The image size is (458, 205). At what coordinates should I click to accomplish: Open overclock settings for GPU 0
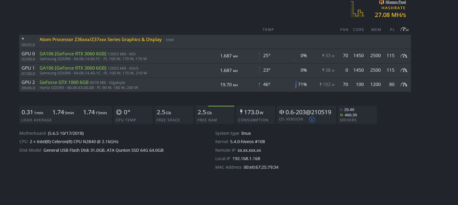pyautogui.click(x=403, y=56)
